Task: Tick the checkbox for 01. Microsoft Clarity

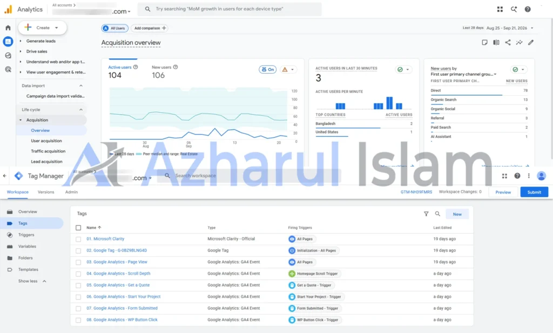Action: point(78,239)
